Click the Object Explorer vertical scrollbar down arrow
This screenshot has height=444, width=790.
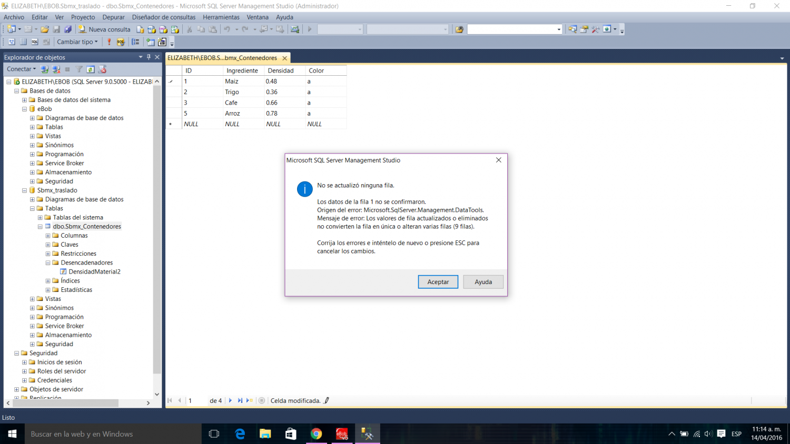click(x=157, y=394)
